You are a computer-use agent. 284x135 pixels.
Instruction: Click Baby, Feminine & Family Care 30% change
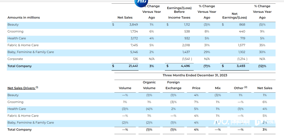tap(262, 52)
